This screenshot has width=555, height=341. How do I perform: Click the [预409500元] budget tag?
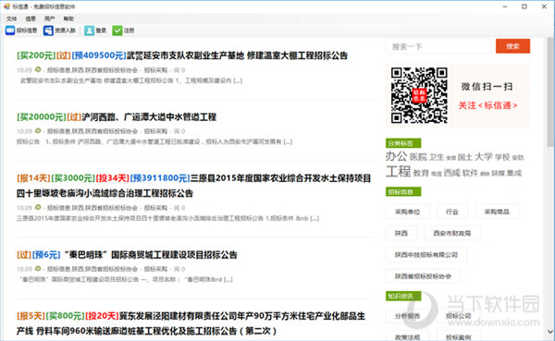click(x=99, y=55)
